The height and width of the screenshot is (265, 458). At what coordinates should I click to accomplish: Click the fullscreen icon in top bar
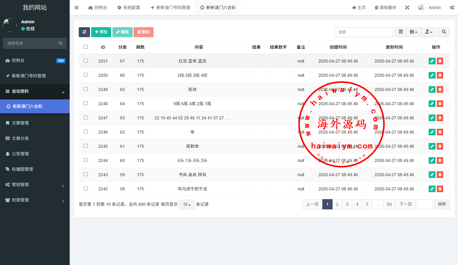click(407, 8)
